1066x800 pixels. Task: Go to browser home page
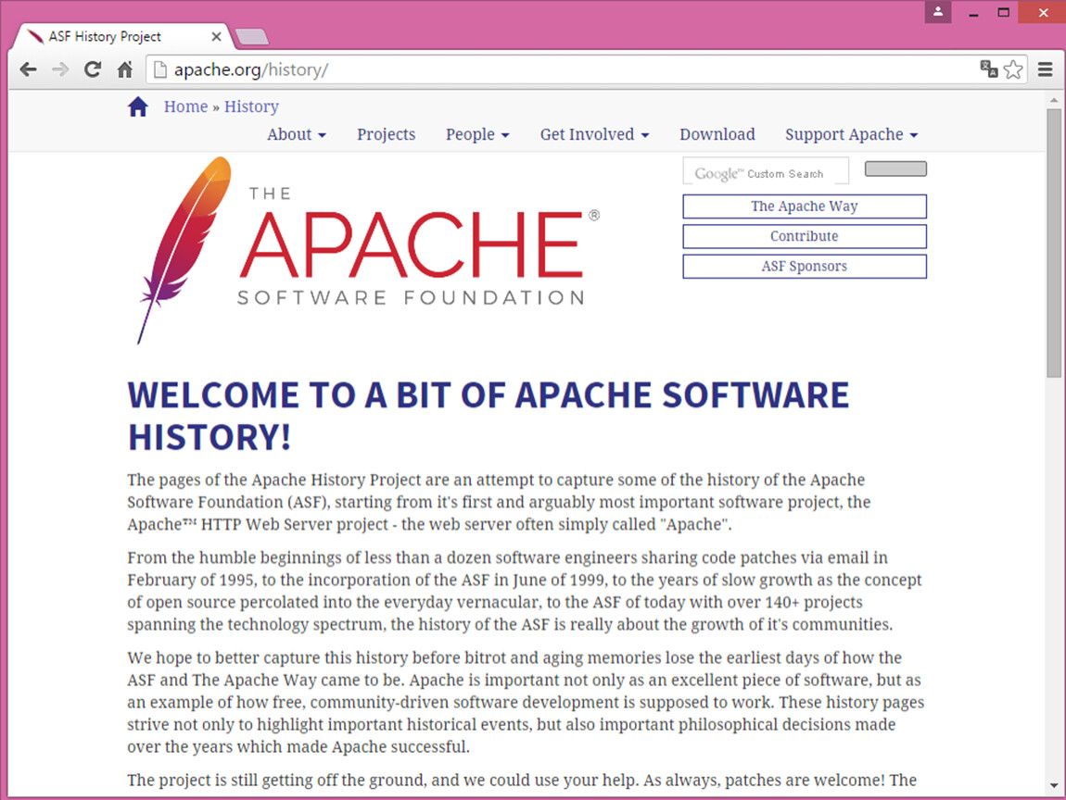pyautogui.click(x=125, y=69)
